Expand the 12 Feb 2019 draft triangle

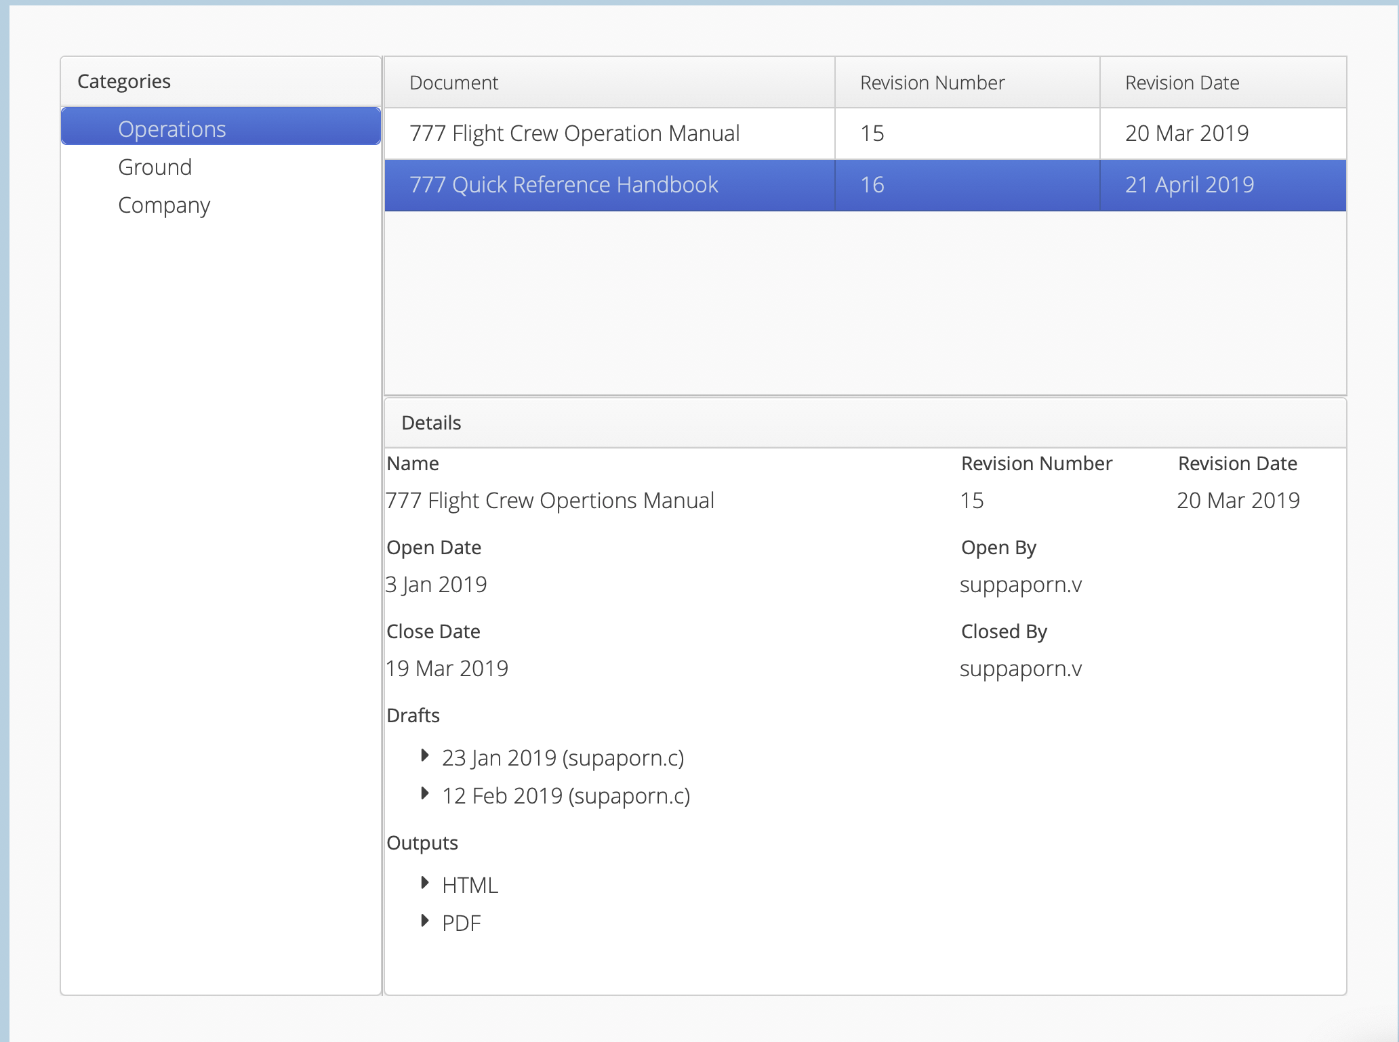point(425,793)
